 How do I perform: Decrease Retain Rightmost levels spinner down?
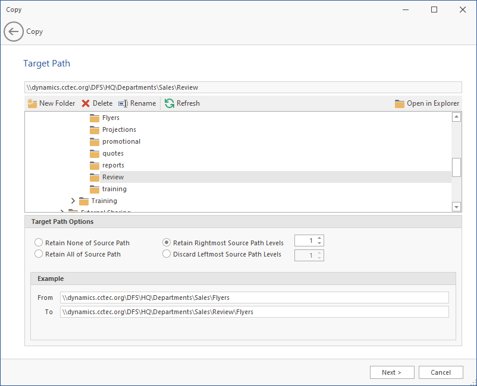(320, 243)
